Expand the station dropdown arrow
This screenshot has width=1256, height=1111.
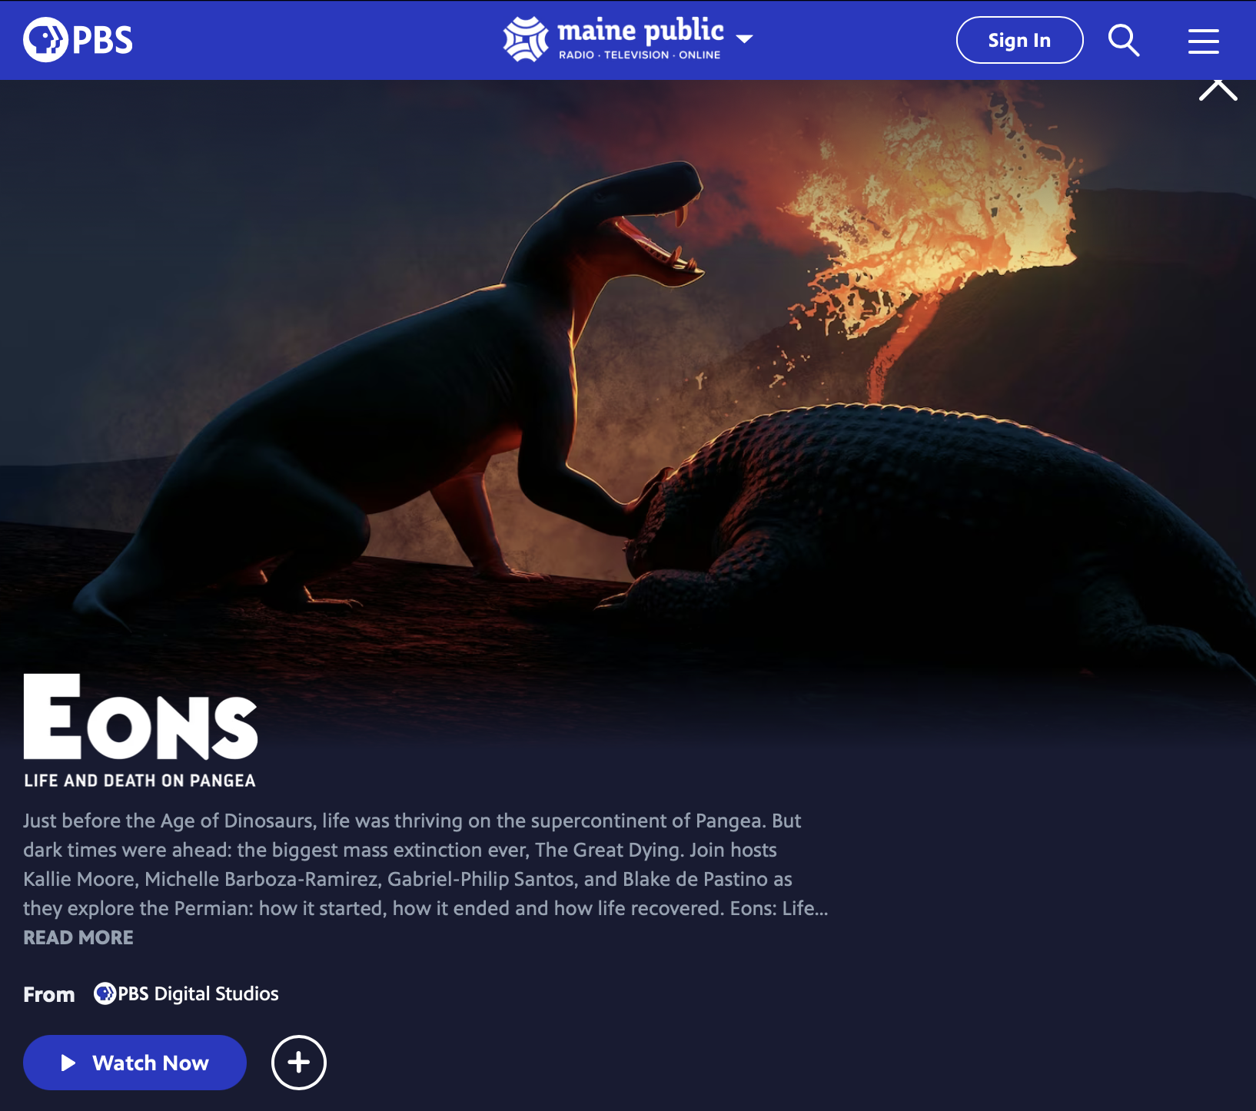[744, 38]
